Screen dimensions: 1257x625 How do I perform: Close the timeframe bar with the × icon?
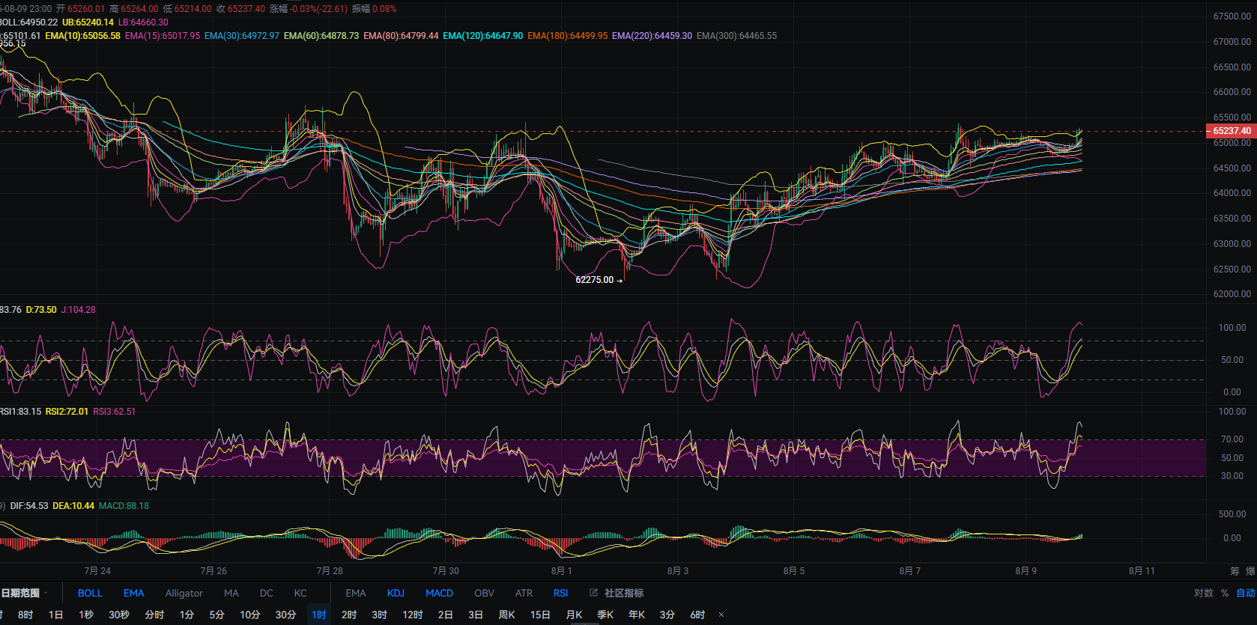coord(721,615)
